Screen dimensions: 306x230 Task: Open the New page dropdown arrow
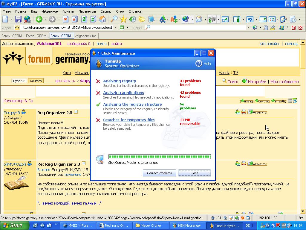pos(12,19)
